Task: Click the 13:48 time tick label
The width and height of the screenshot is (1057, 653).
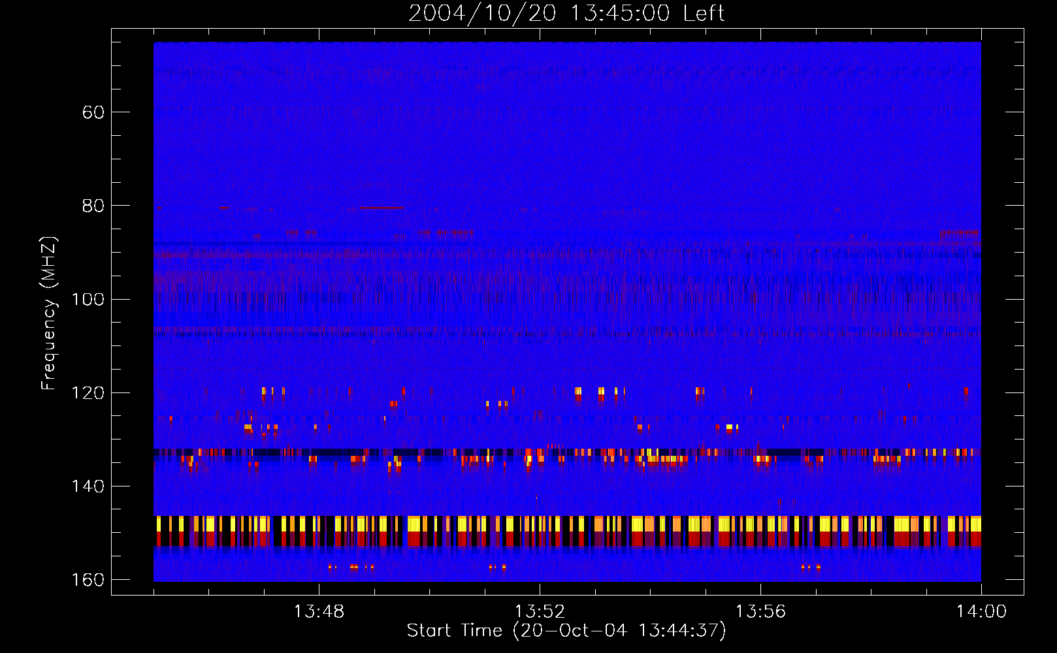Action: [x=319, y=612]
